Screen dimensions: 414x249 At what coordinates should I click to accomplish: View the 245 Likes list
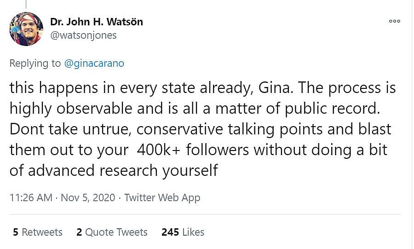point(183,232)
